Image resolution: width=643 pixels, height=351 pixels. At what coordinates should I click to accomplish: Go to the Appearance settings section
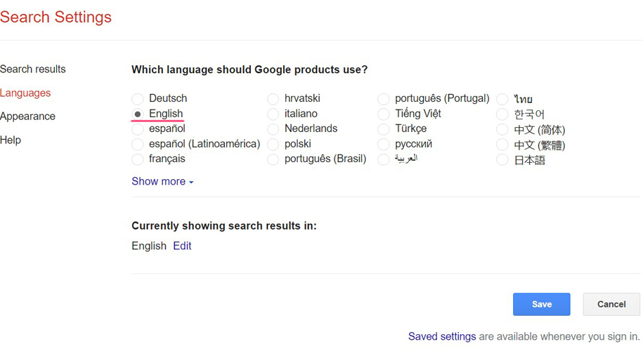click(28, 117)
